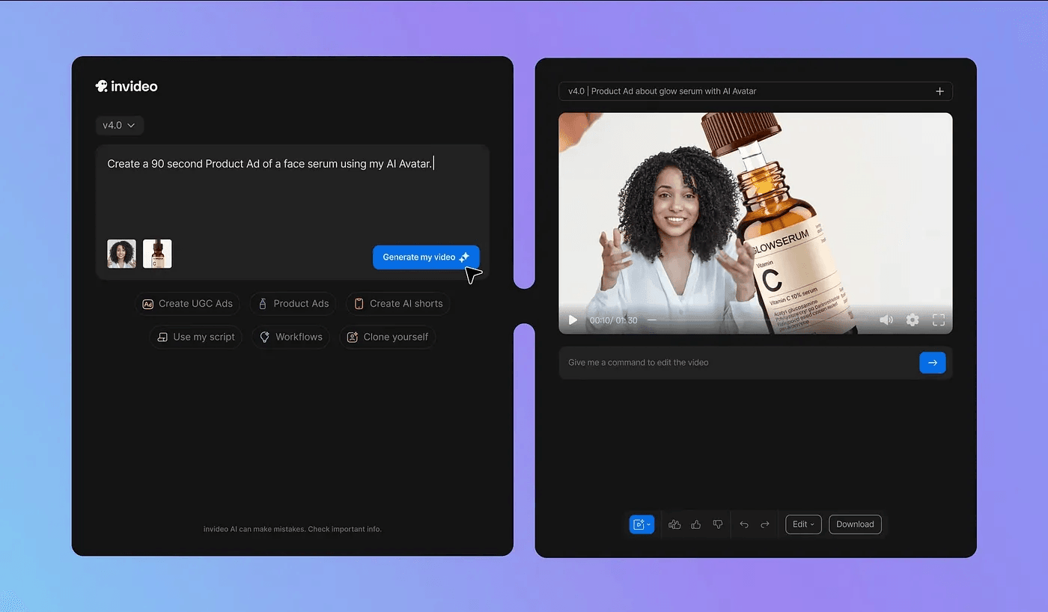Image resolution: width=1048 pixels, height=612 pixels.
Task: Open the Workflows option
Action: [290, 337]
